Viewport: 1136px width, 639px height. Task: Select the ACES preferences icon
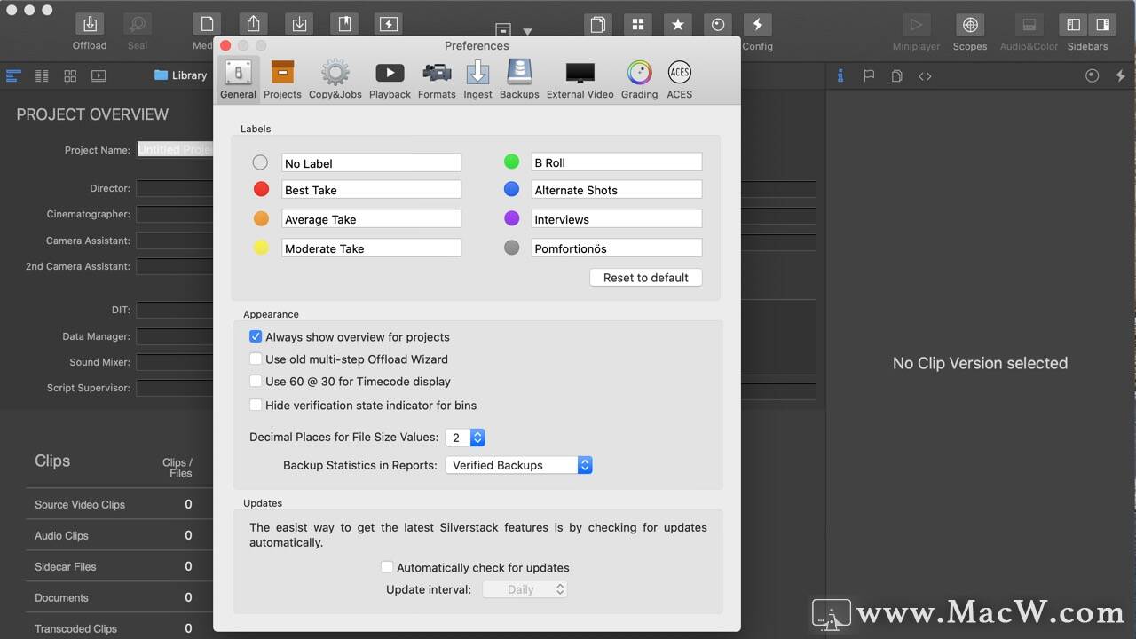[x=679, y=79]
